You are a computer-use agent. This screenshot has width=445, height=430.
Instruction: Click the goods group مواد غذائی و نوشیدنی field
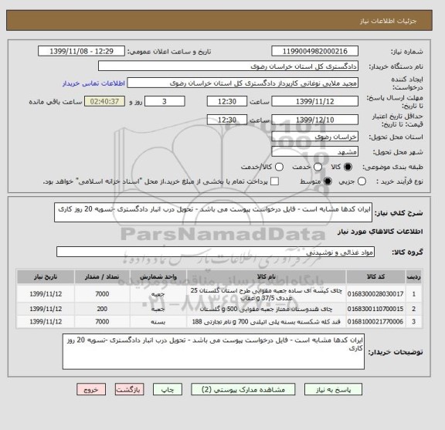coord(216,252)
